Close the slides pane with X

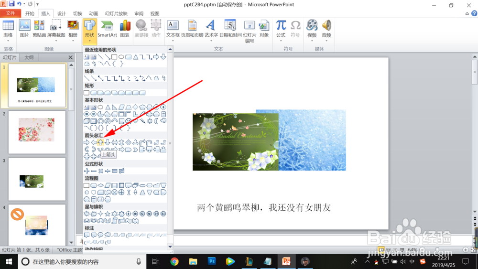pos(71,57)
